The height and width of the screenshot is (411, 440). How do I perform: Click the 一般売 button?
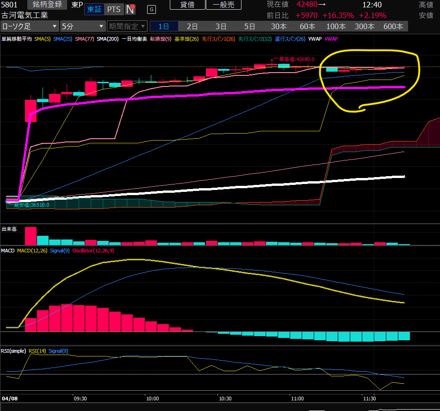tap(223, 5)
